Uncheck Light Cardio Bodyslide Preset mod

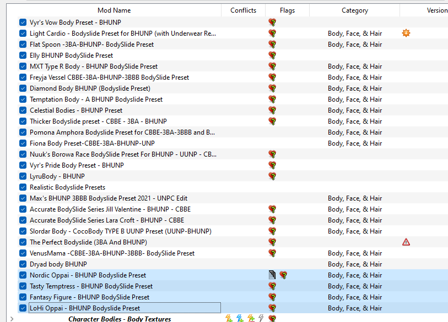pos(23,34)
